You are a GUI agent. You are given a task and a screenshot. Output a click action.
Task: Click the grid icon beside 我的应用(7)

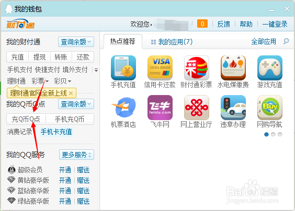pyautogui.click(x=153, y=42)
